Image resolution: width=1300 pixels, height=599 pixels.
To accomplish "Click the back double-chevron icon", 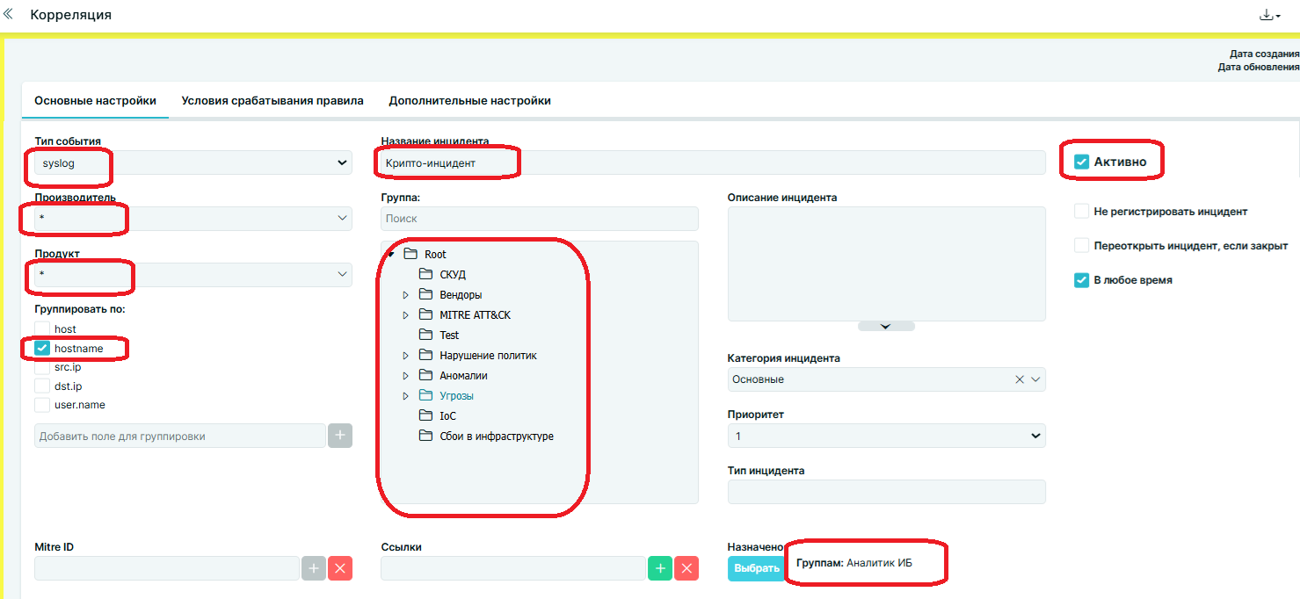I will [x=9, y=15].
